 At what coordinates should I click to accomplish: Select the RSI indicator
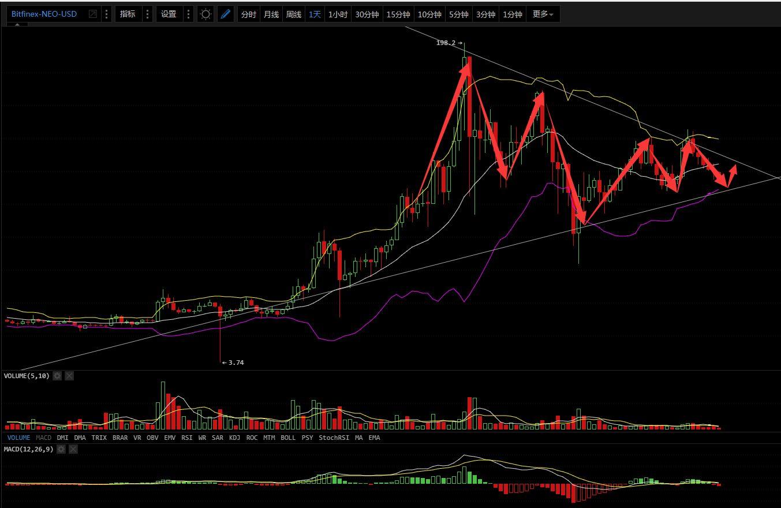click(186, 438)
